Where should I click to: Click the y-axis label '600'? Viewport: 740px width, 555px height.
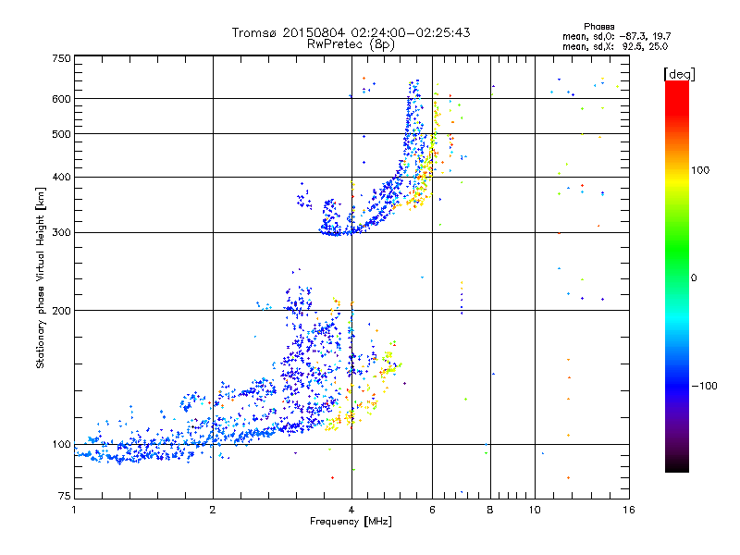[62, 99]
